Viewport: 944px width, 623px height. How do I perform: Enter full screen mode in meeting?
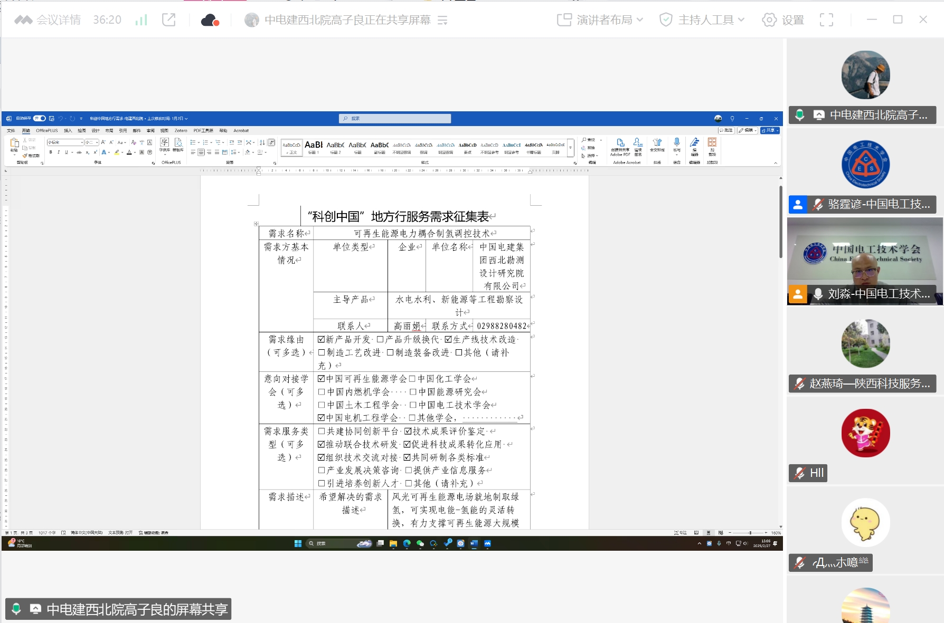pyautogui.click(x=826, y=20)
